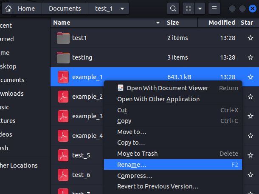Image resolution: width=259 pixels, height=194 pixels.
Task: Select Move to Trash in context menu
Action: (x=137, y=154)
